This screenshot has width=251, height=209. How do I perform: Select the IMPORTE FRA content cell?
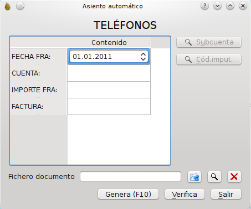click(x=109, y=90)
